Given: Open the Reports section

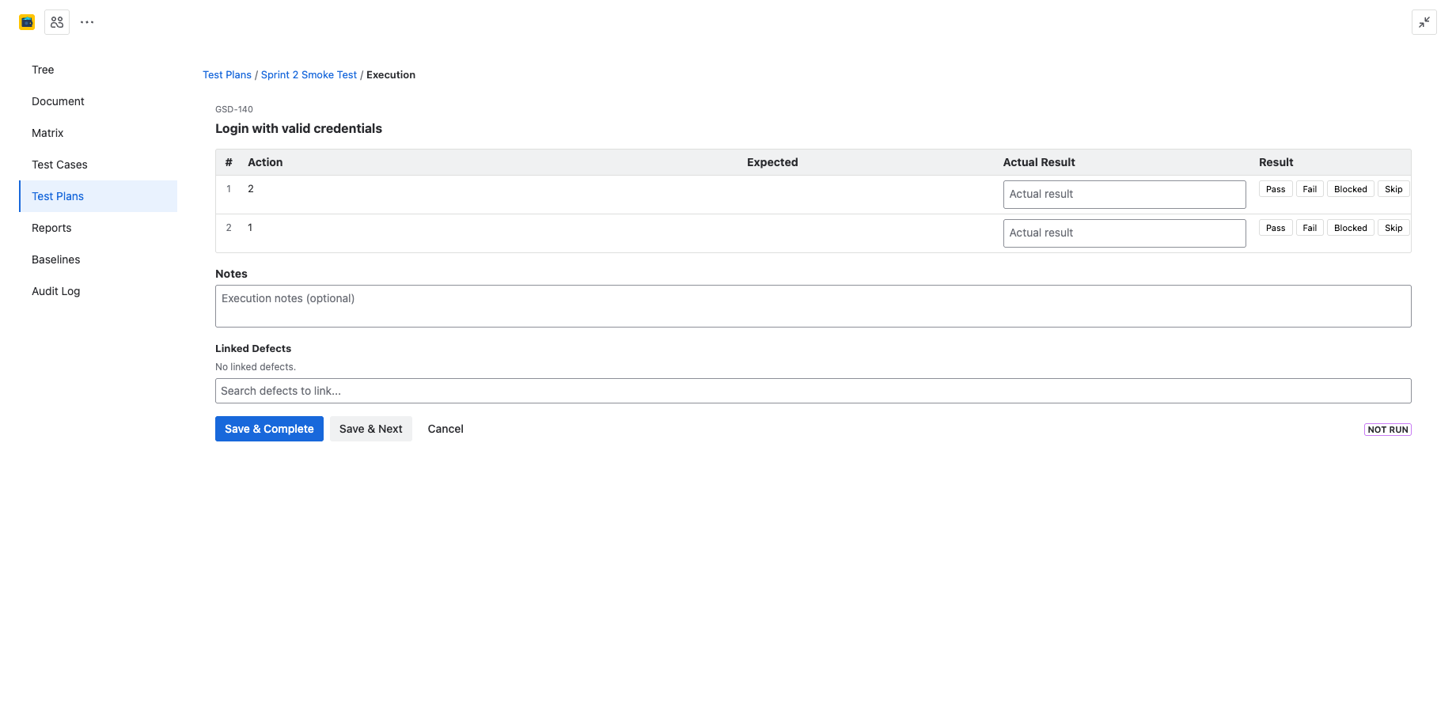Looking at the screenshot, I should click(51, 228).
